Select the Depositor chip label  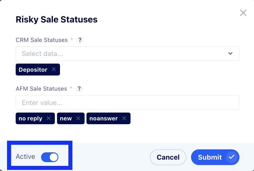click(33, 70)
